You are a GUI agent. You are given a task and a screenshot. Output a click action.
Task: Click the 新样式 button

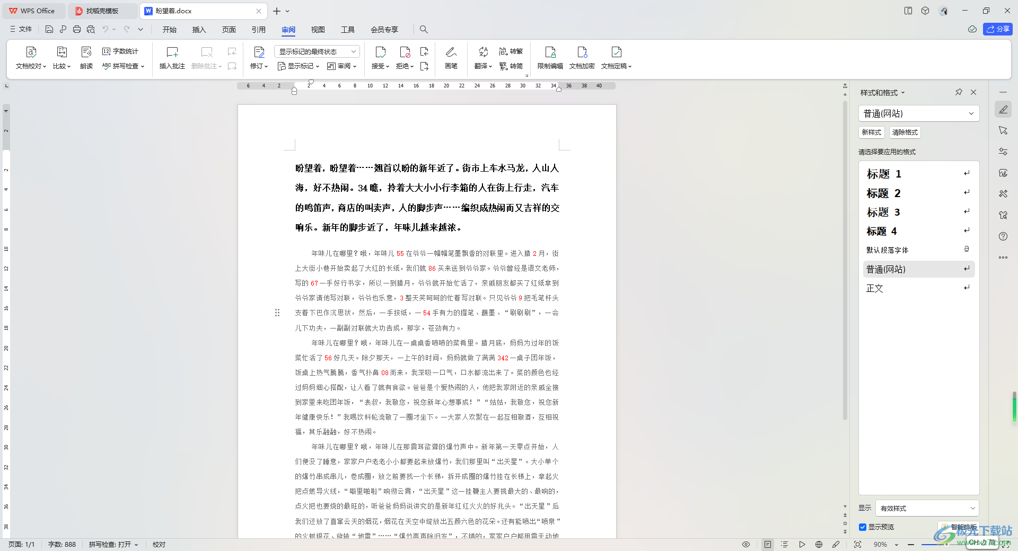click(872, 132)
